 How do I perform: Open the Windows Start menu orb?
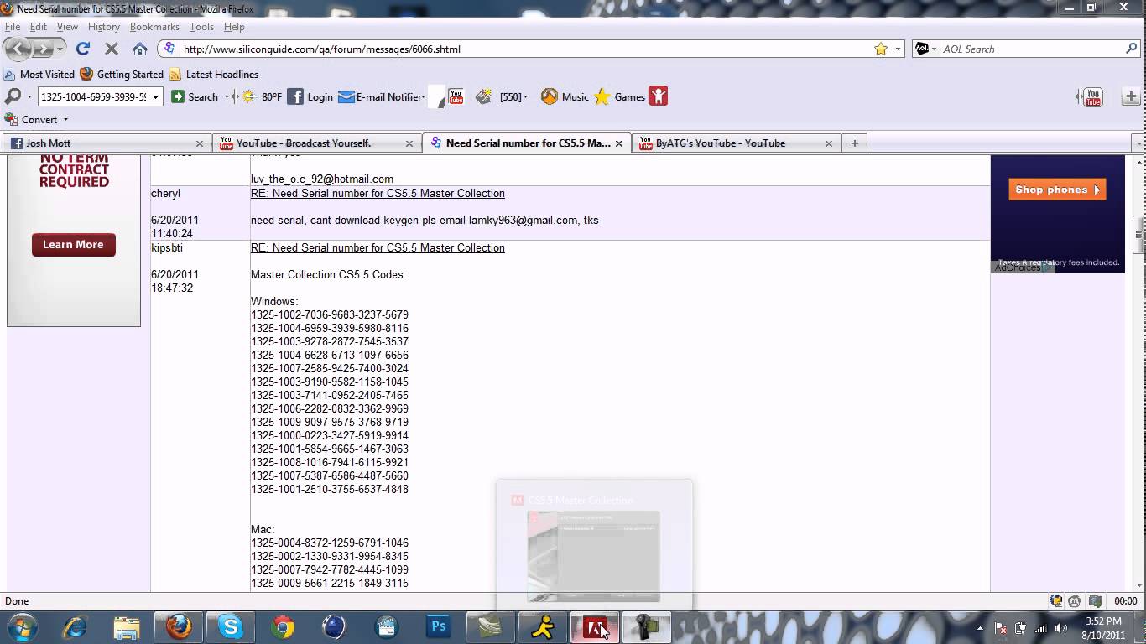pyautogui.click(x=21, y=626)
